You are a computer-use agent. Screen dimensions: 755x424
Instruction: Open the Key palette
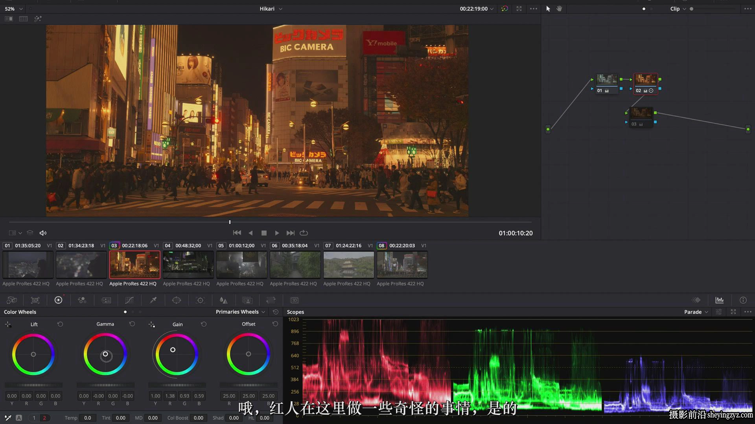(247, 300)
